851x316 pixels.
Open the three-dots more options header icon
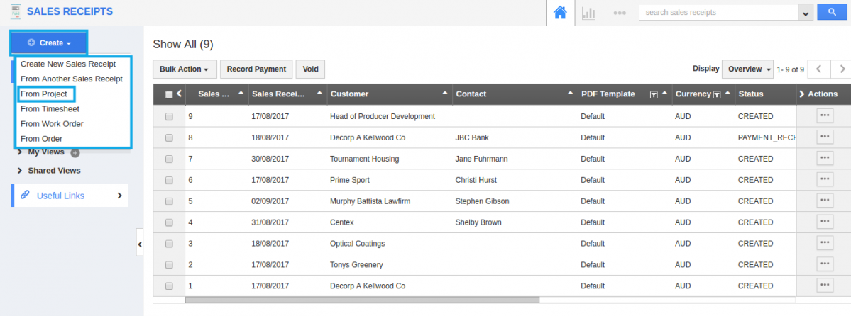coord(619,13)
